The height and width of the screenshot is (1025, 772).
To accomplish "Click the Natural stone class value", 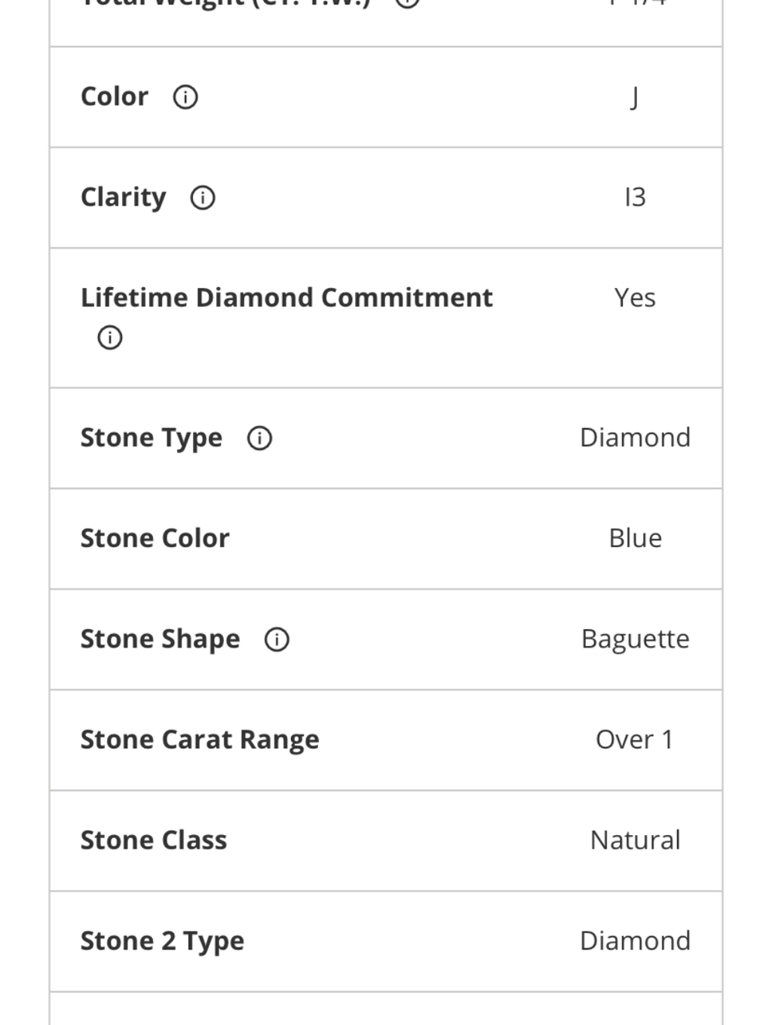I will [x=635, y=840].
